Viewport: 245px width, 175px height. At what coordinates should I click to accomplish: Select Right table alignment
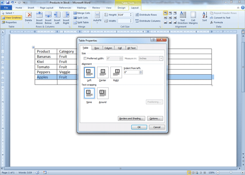point(116,72)
